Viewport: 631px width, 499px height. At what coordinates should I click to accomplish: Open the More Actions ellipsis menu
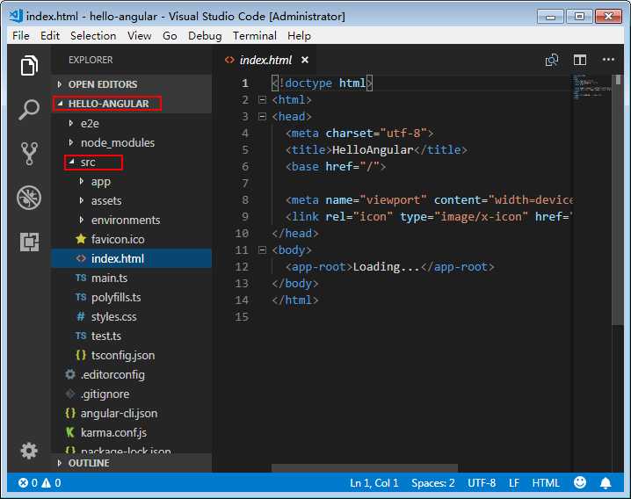click(608, 60)
